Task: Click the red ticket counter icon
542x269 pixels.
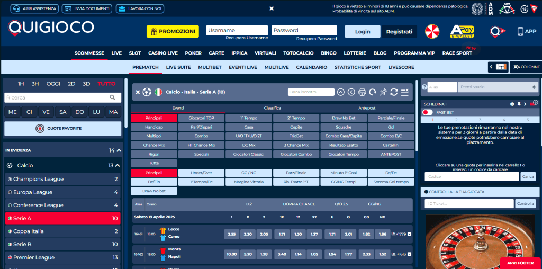Action: [x=534, y=103]
